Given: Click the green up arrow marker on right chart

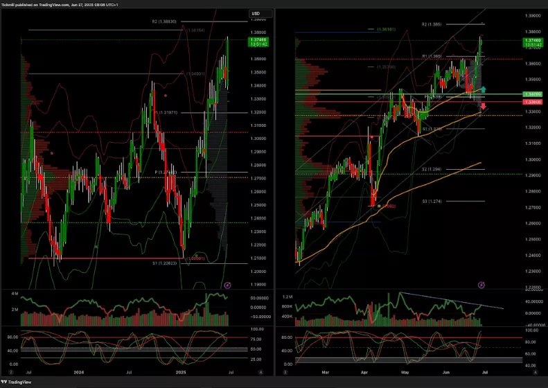Looking at the screenshot, I should (484, 90).
